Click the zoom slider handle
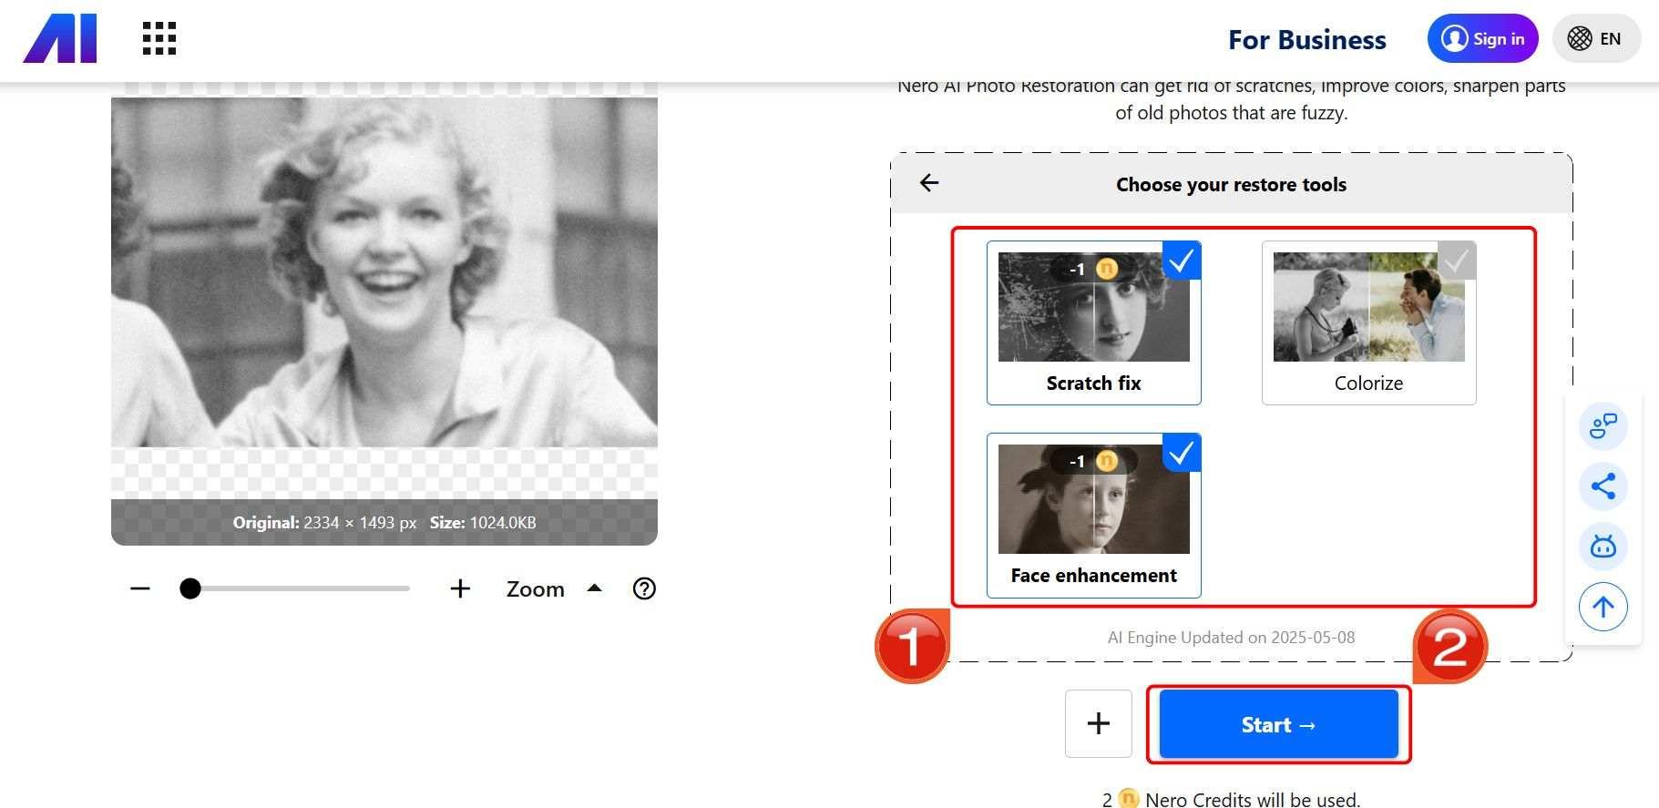 click(x=190, y=588)
